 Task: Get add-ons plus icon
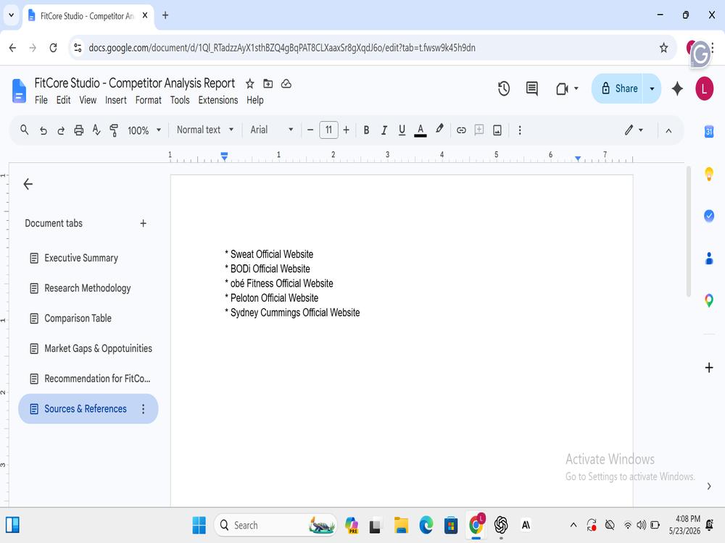coord(709,368)
